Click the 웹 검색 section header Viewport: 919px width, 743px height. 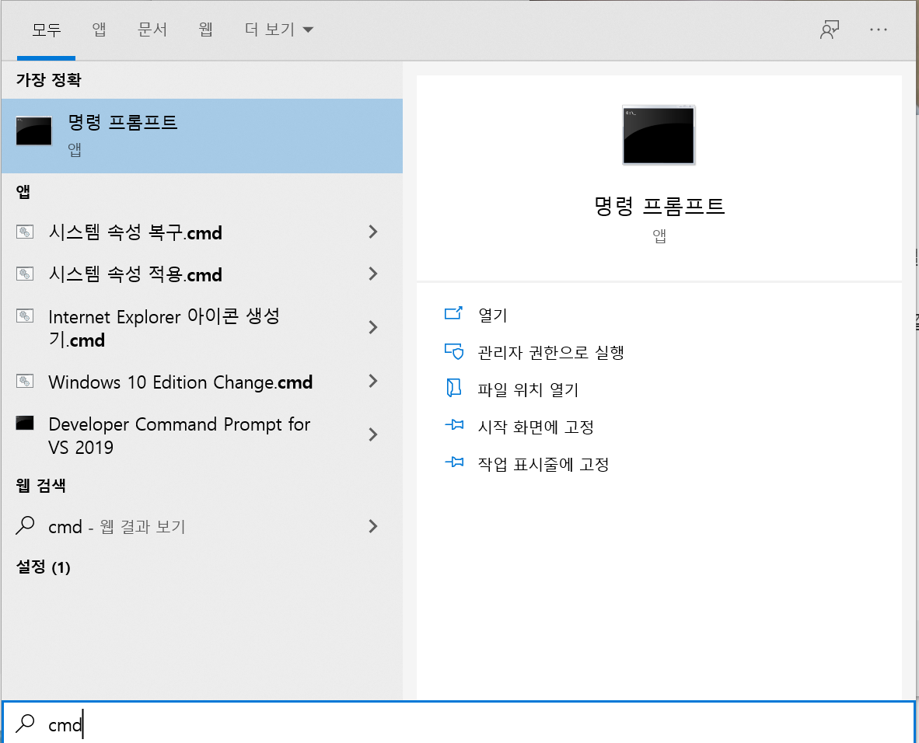coord(40,485)
